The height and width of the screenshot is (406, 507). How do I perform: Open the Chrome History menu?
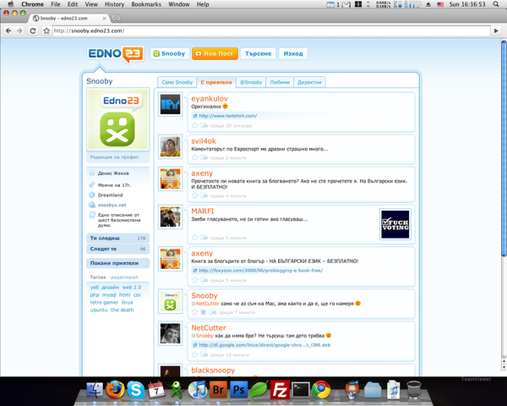[x=114, y=4]
